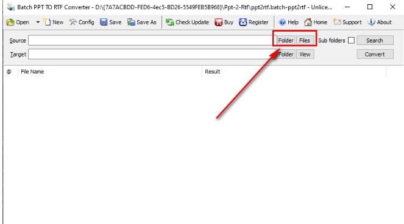Image resolution: width=404 pixels, height=224 pixels.
Task: Open the Register dialog
Action: [253, 22]
